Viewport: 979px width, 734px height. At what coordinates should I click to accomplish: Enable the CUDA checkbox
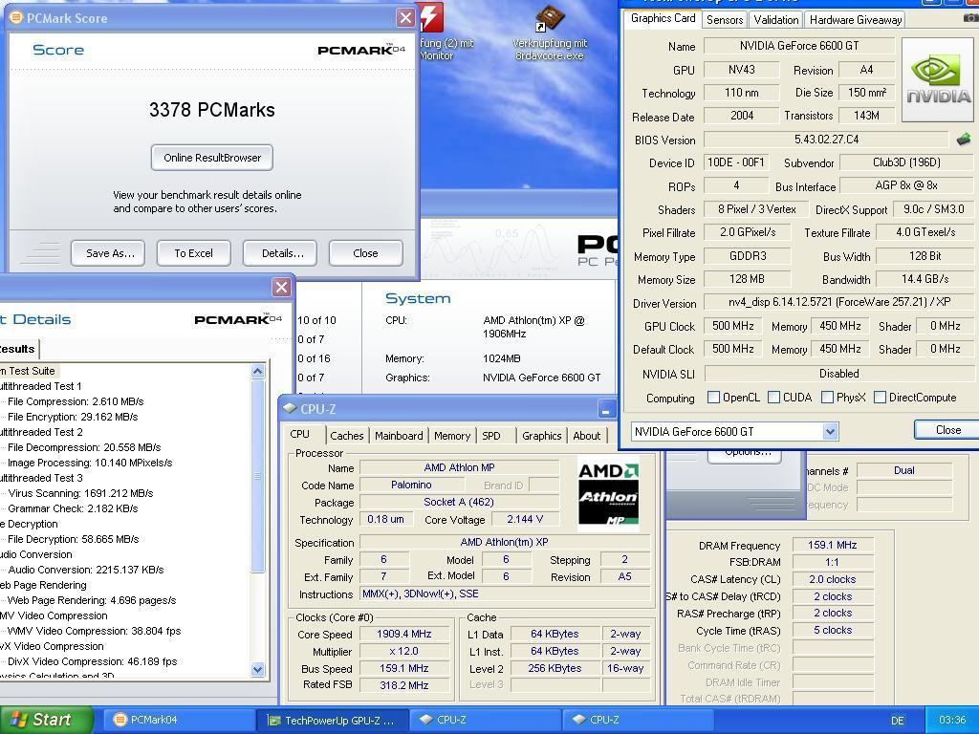click(774, 397)
